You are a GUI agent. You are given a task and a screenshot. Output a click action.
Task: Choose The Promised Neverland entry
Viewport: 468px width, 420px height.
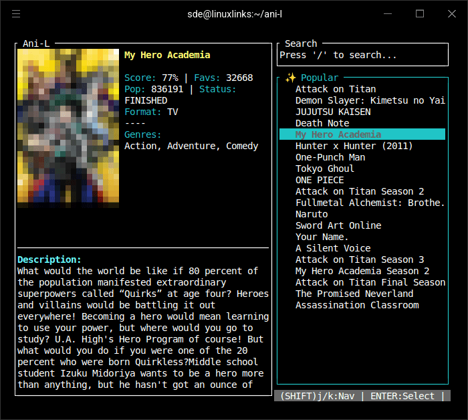tap(354, 294)
